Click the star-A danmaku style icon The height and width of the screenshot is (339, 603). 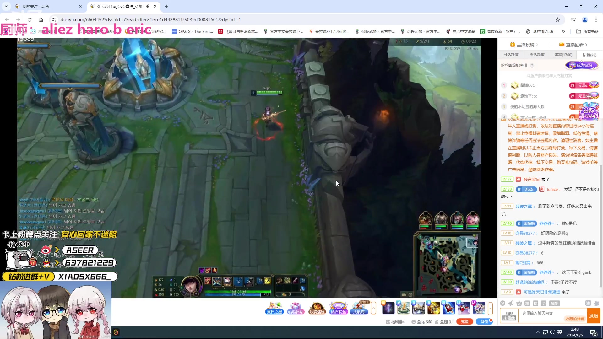pos(519,303)
